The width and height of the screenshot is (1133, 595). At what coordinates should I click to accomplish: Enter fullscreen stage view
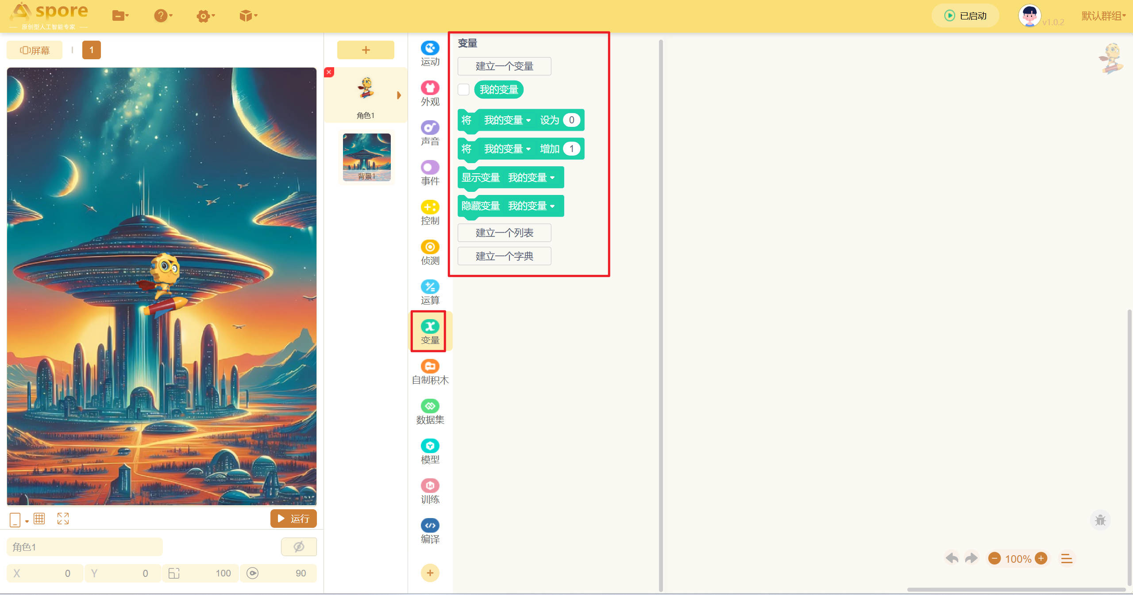point(63,519)
